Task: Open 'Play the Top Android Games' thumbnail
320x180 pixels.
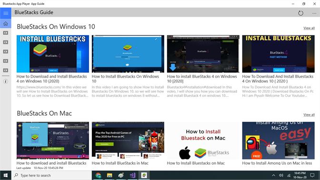Action: (x=128, y=140)
